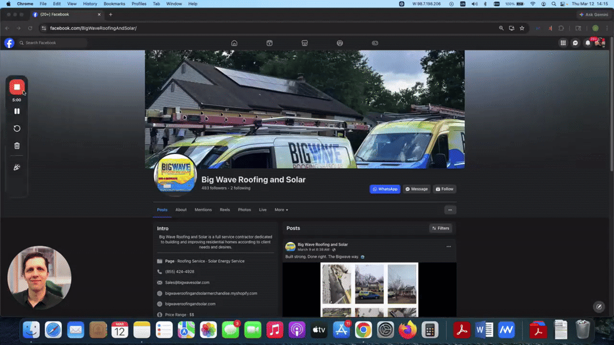Restart the recording
Screen dimensions: 614x345
(x=17, y=128)
